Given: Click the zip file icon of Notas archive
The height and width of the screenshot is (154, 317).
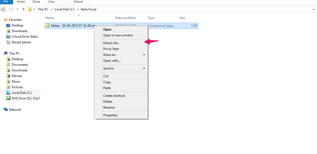Looking at the screenshot, I should [48, 25].
